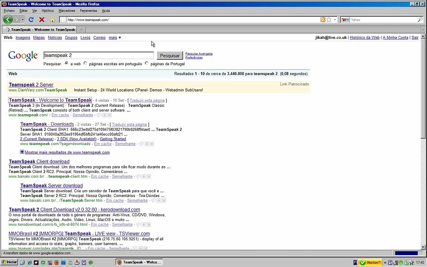
Task: Open the Ficheiro menu
Action: coord(9,11)
